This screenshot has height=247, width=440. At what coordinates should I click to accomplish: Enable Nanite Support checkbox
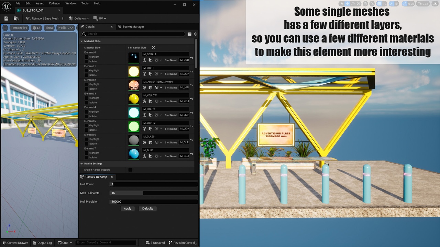click(130, 170)
